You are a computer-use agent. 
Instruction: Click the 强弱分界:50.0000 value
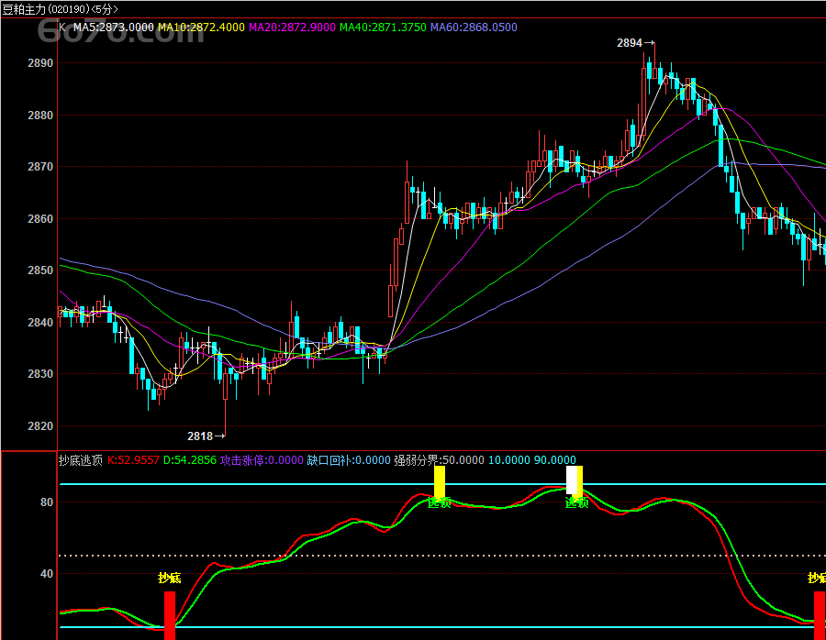[439, 460]
